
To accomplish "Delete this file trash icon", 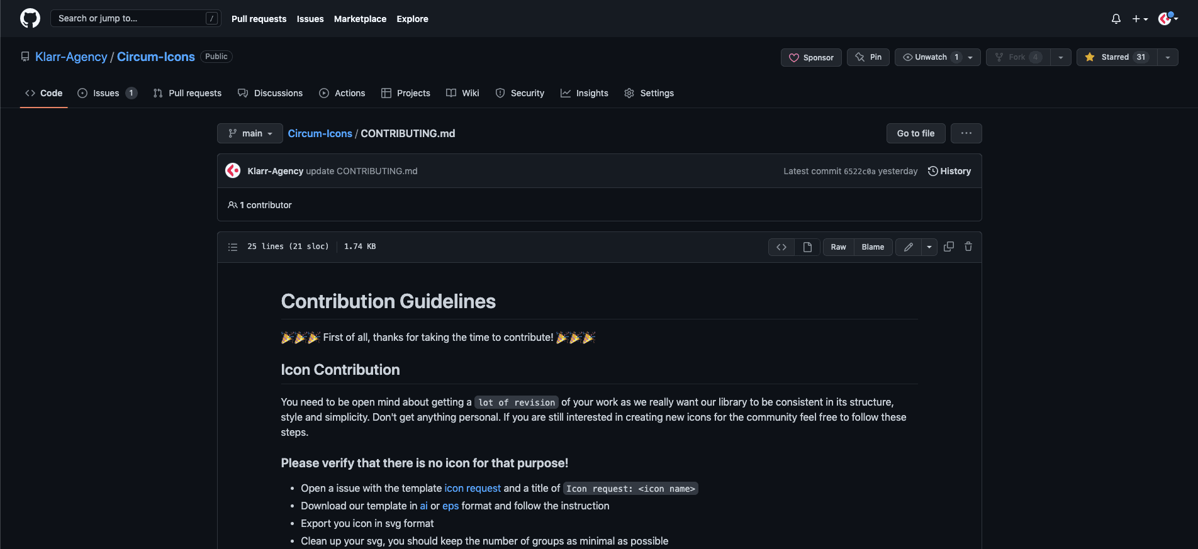I will click(968, 247).
